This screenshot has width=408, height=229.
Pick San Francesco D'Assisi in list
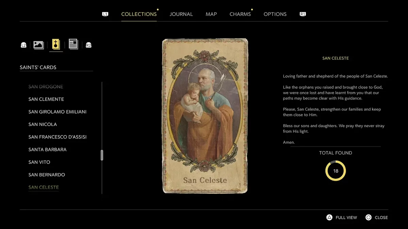[x=57, y=137]
